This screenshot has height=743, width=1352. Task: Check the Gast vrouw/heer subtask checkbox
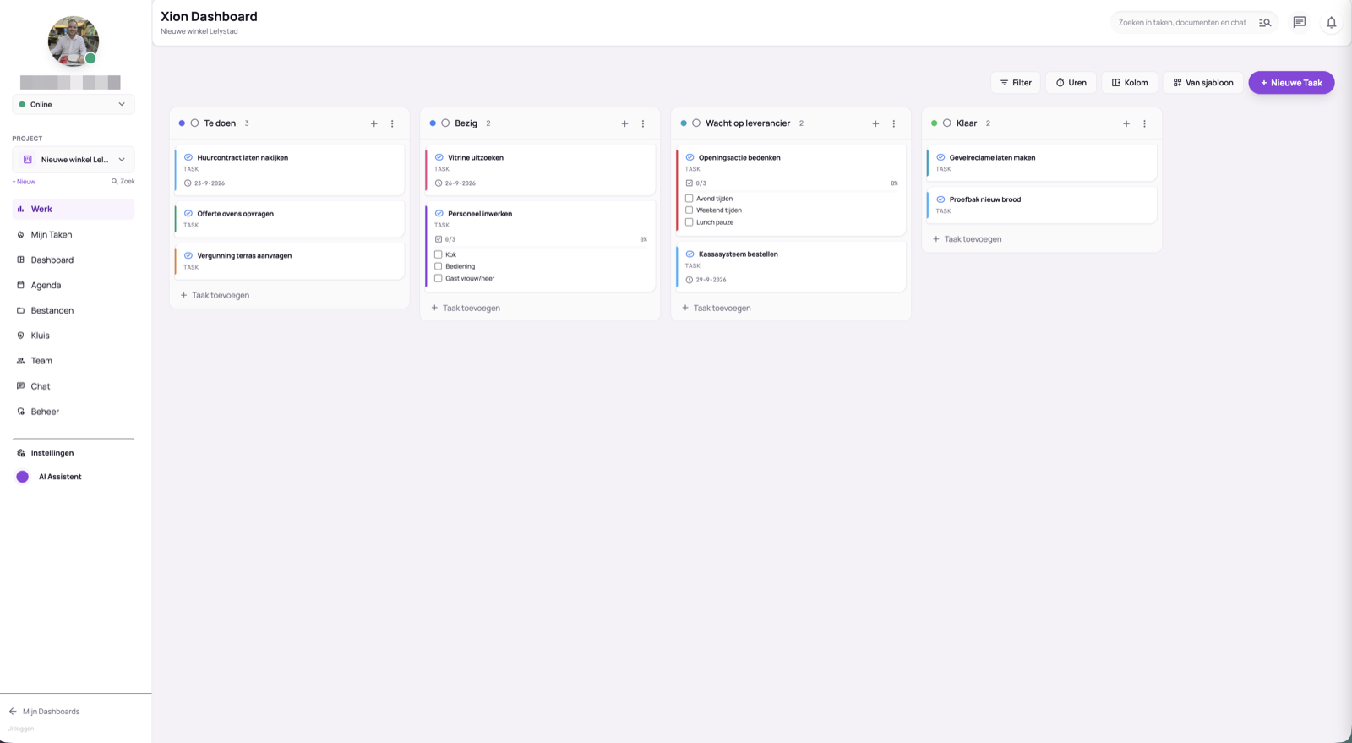tap(439, 278)
